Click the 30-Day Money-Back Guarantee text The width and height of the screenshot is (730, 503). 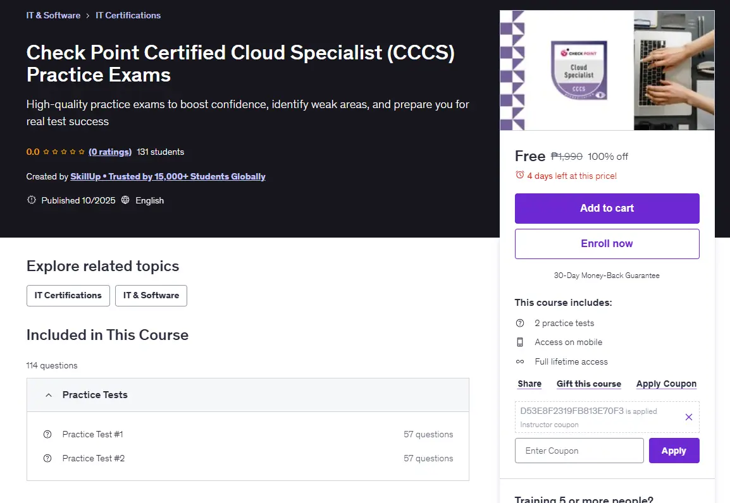coord(607,276)
